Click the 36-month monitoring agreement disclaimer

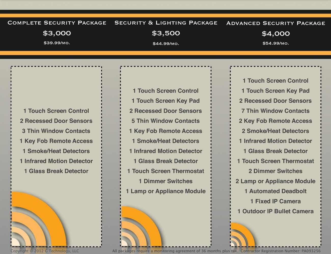(175, 251)
